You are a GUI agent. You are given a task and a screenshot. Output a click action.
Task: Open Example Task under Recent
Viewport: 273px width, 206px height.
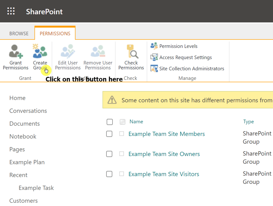tap(36, 188)
